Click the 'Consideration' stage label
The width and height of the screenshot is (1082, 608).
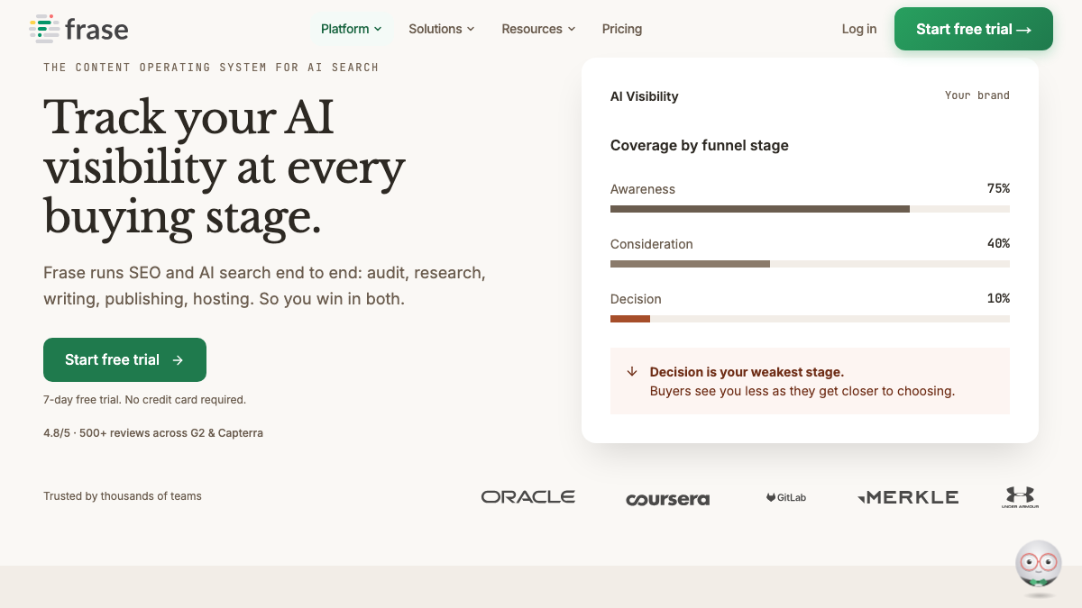click(x=652, y=244)
